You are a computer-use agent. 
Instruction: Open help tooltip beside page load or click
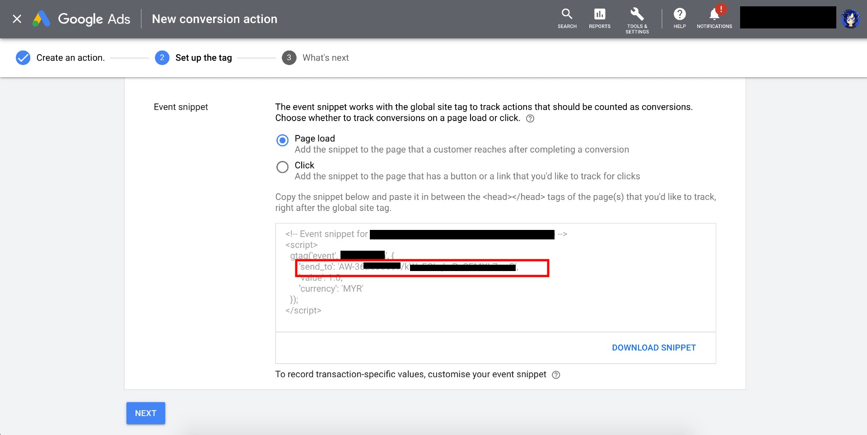[530, 118]
